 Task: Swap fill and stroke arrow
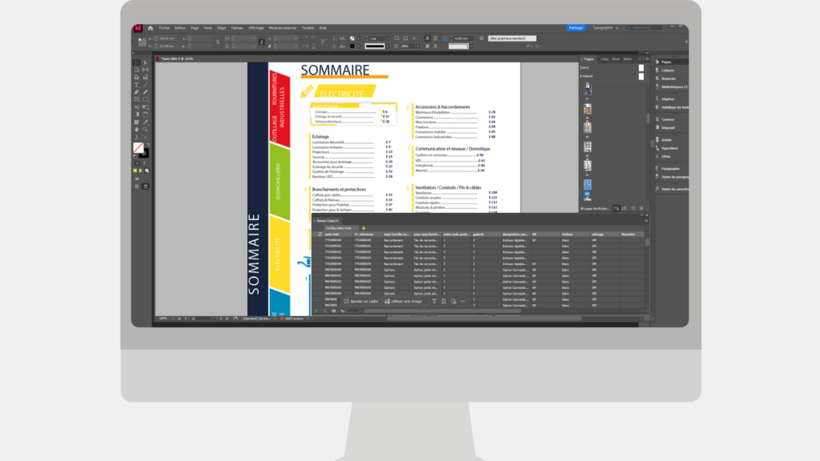click(x=147, y=145)
